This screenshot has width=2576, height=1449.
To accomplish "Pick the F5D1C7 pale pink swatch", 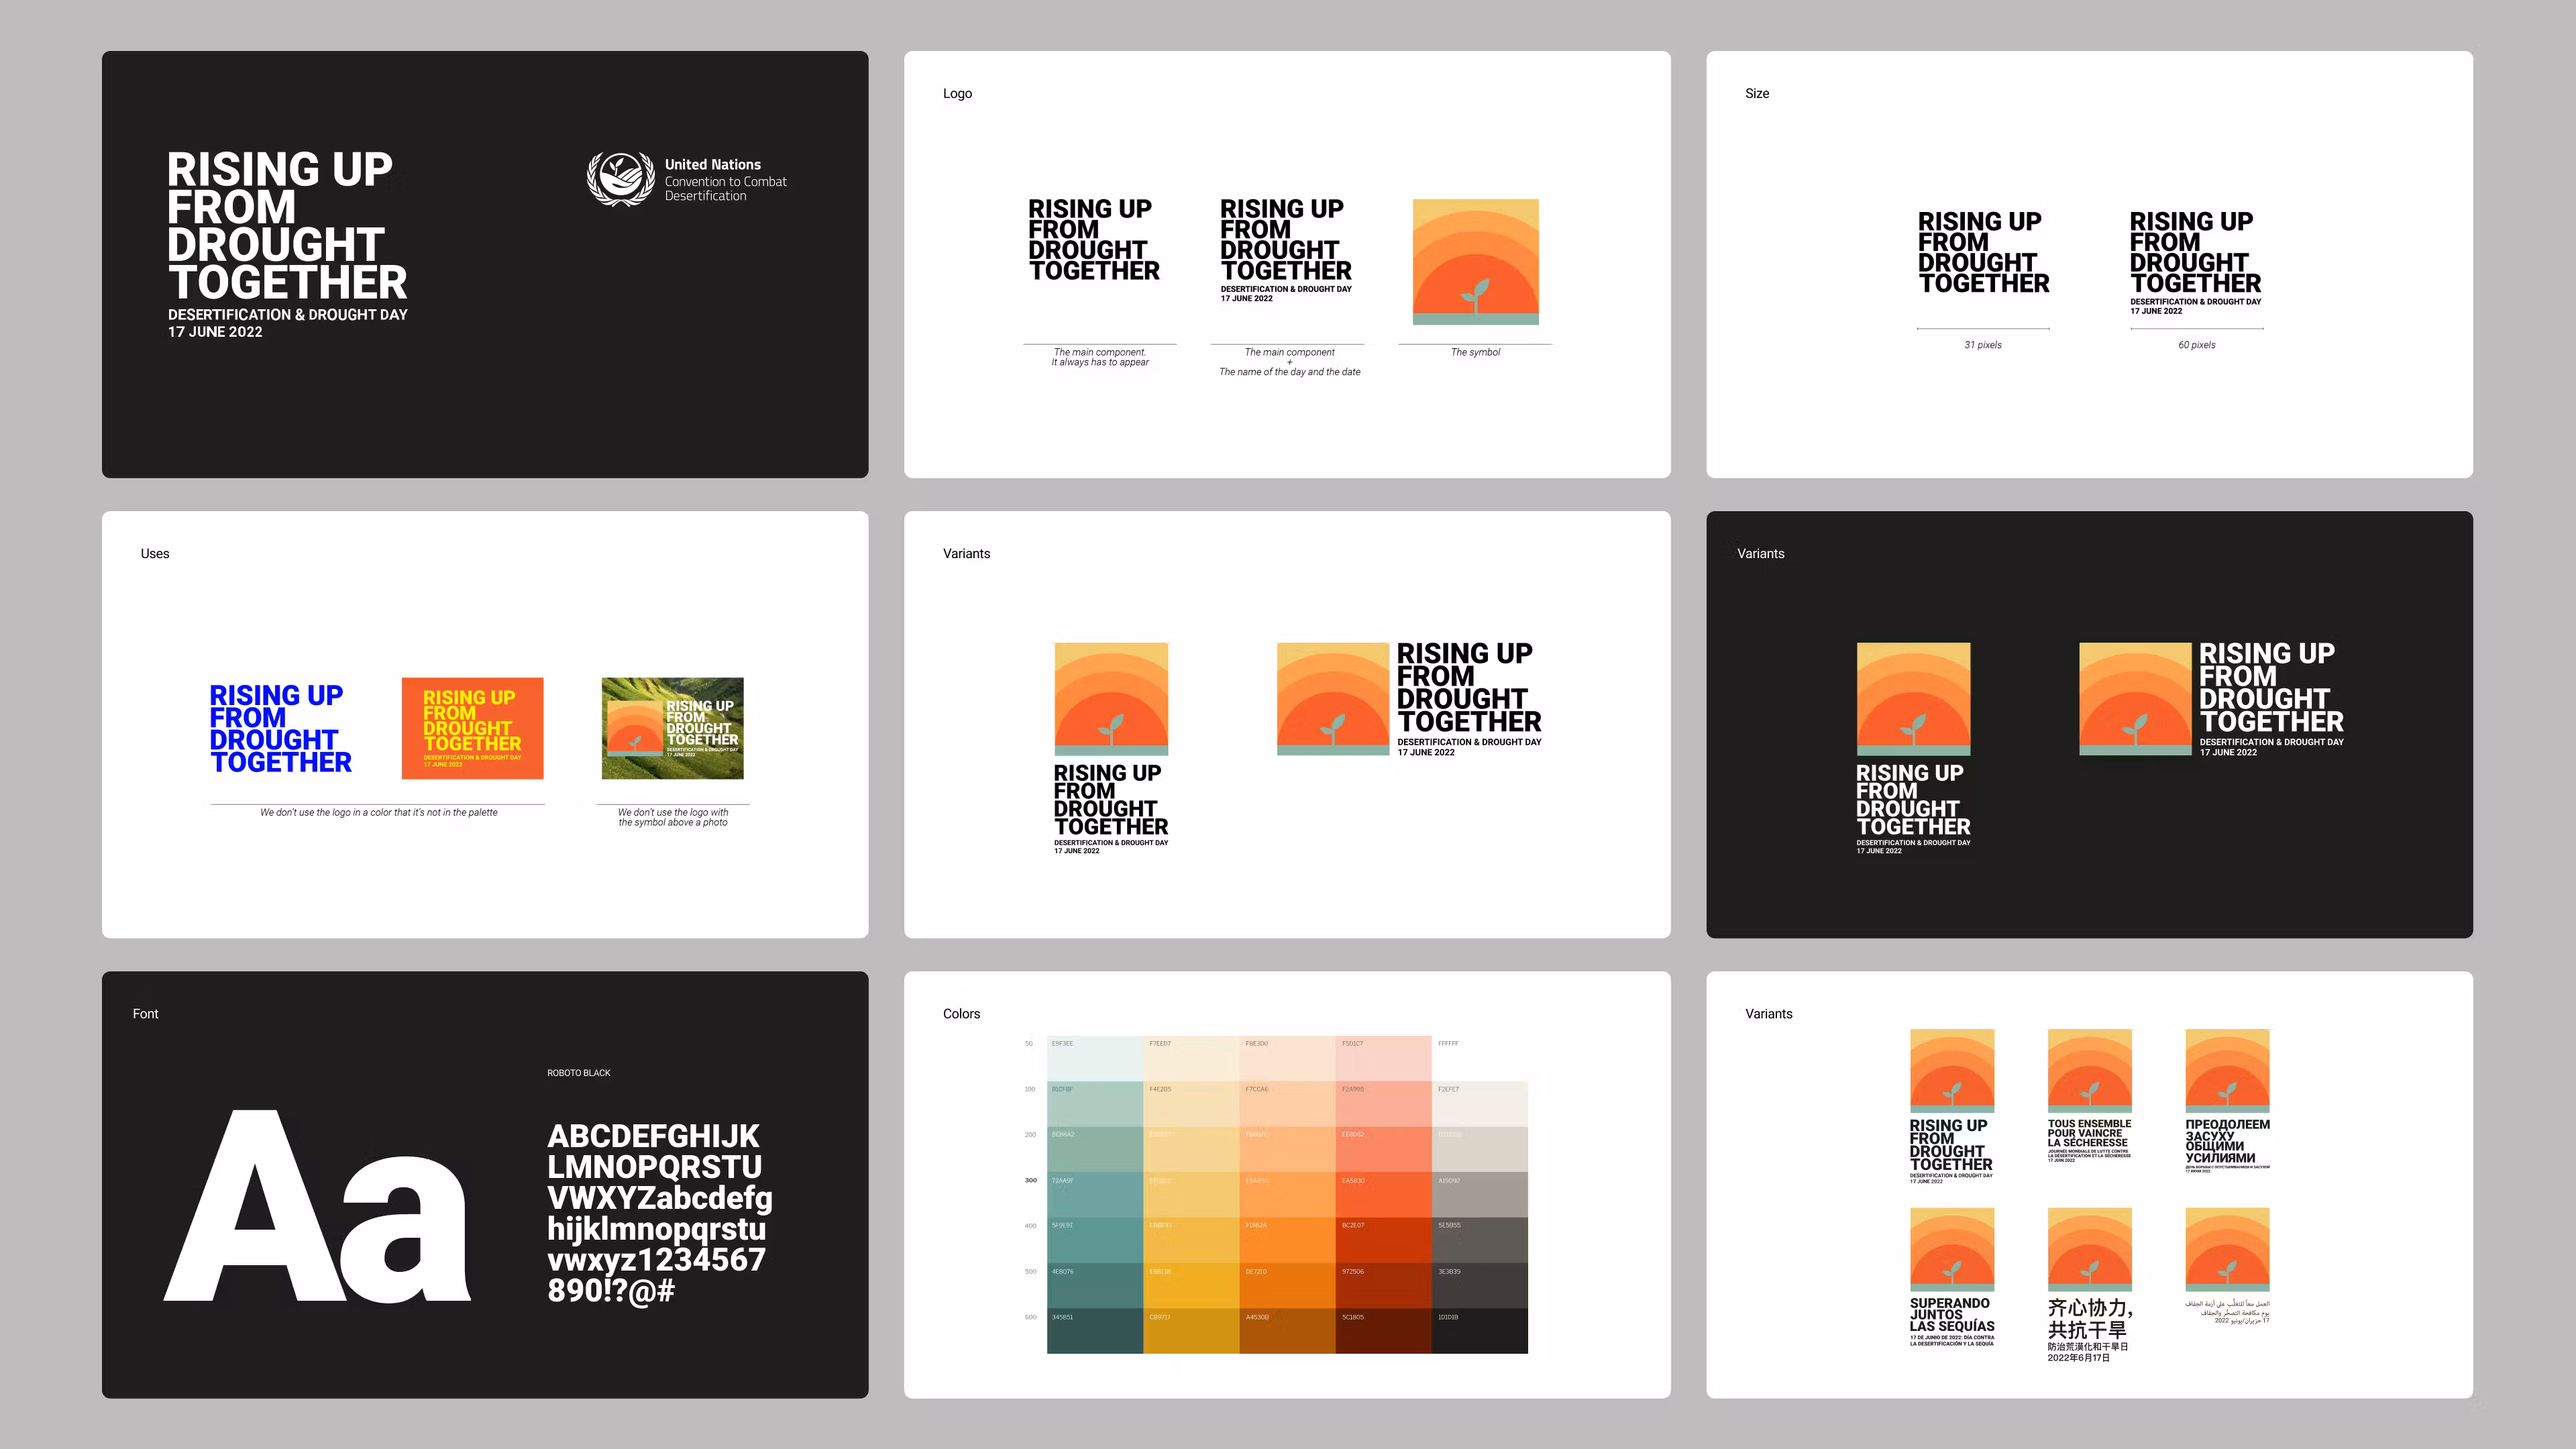I will (x=1384, y=1058).
